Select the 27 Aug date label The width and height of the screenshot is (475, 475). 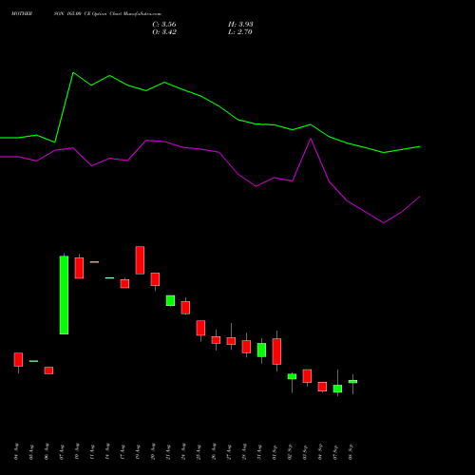click(x=229, y=451)
